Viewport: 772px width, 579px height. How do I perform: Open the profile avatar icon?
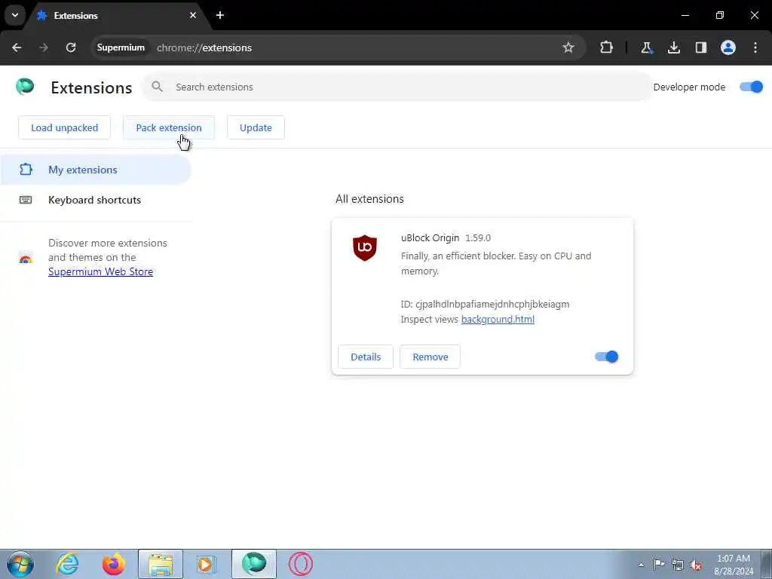point(728,47)
